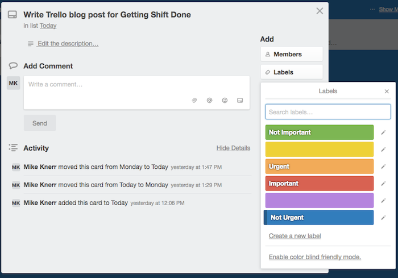
Task: Click MK avatar on 1:47 PM activity
Action: pos(16,167)
